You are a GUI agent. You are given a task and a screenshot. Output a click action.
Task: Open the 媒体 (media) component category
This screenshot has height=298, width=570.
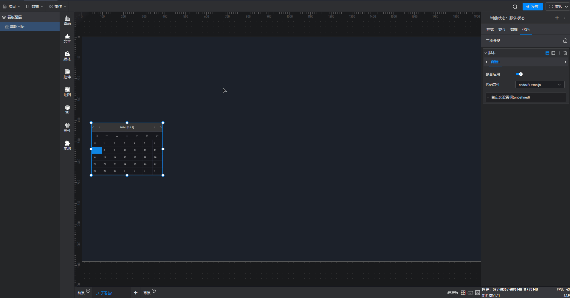67,56
